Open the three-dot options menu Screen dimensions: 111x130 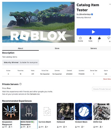tap(110, 4)
